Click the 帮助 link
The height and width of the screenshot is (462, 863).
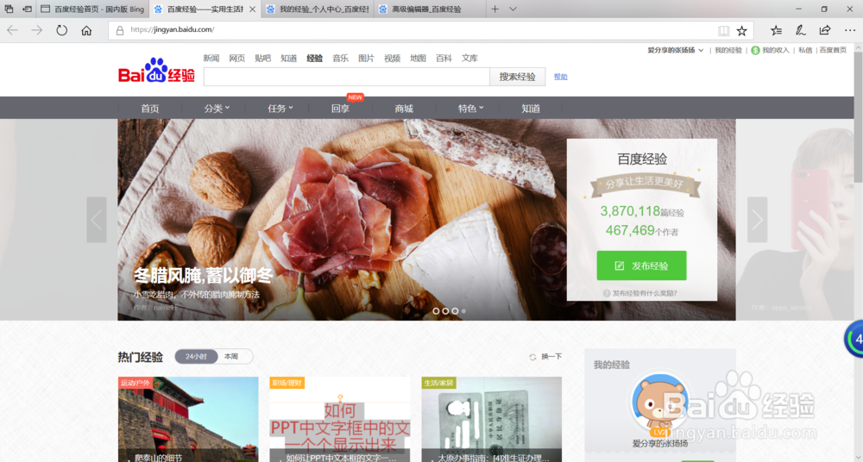point(560,77)
